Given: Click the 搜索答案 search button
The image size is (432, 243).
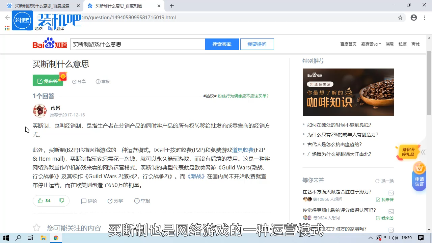Looking at the screenshot, I should pyautogui.click(x=222, y=44).
